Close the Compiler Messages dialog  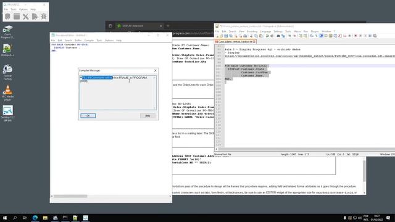[155, 70]
